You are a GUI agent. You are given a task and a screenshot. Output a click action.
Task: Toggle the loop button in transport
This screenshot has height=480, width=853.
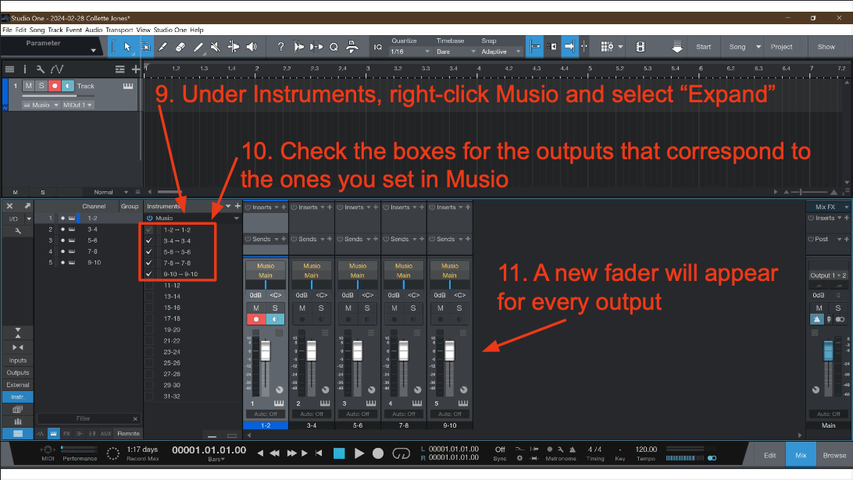(401, 453)
